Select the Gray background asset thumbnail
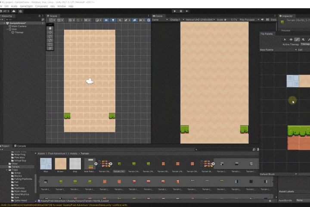Viewport: 310px width, 207px height. pos(75,164)
